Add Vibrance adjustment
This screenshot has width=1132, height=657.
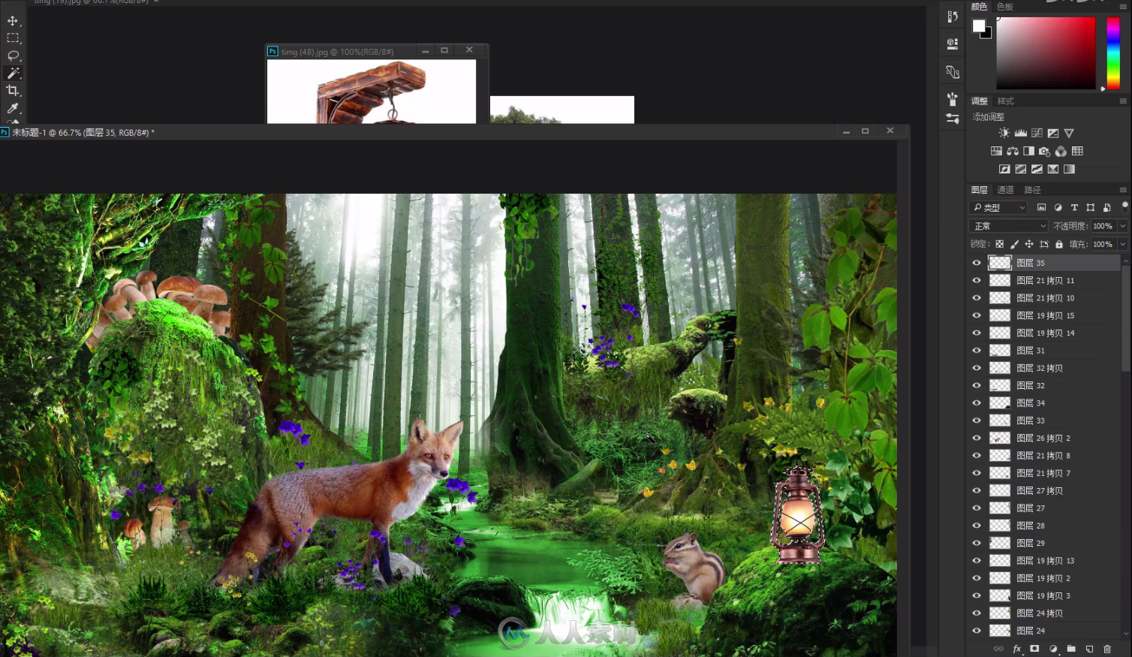point(1069,133)
